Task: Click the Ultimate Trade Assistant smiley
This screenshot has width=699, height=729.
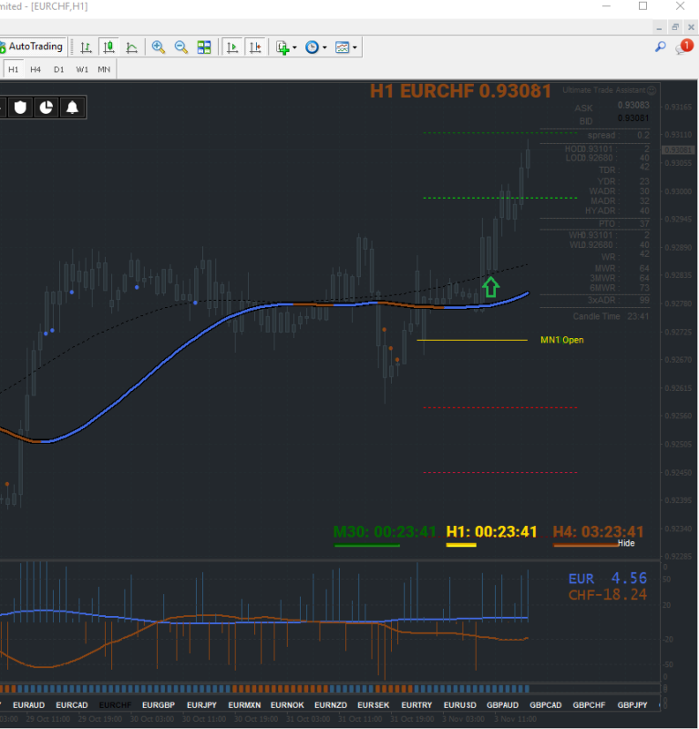Action: pyautogui.click(x=652, y=90)
